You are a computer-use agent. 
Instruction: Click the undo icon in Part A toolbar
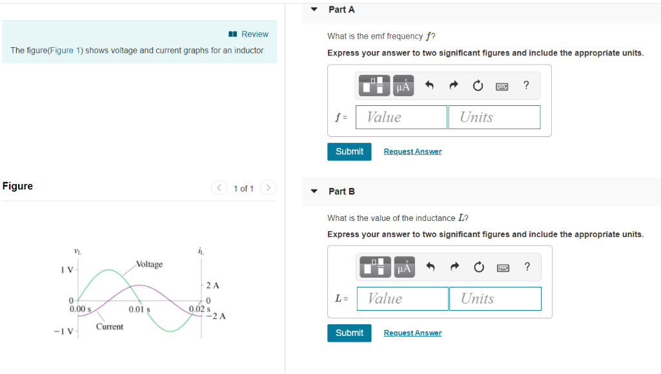429,85
